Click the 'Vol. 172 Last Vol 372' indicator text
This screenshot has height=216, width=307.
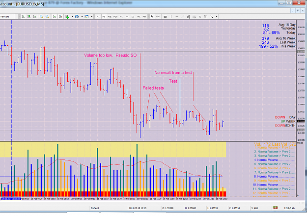275,144
